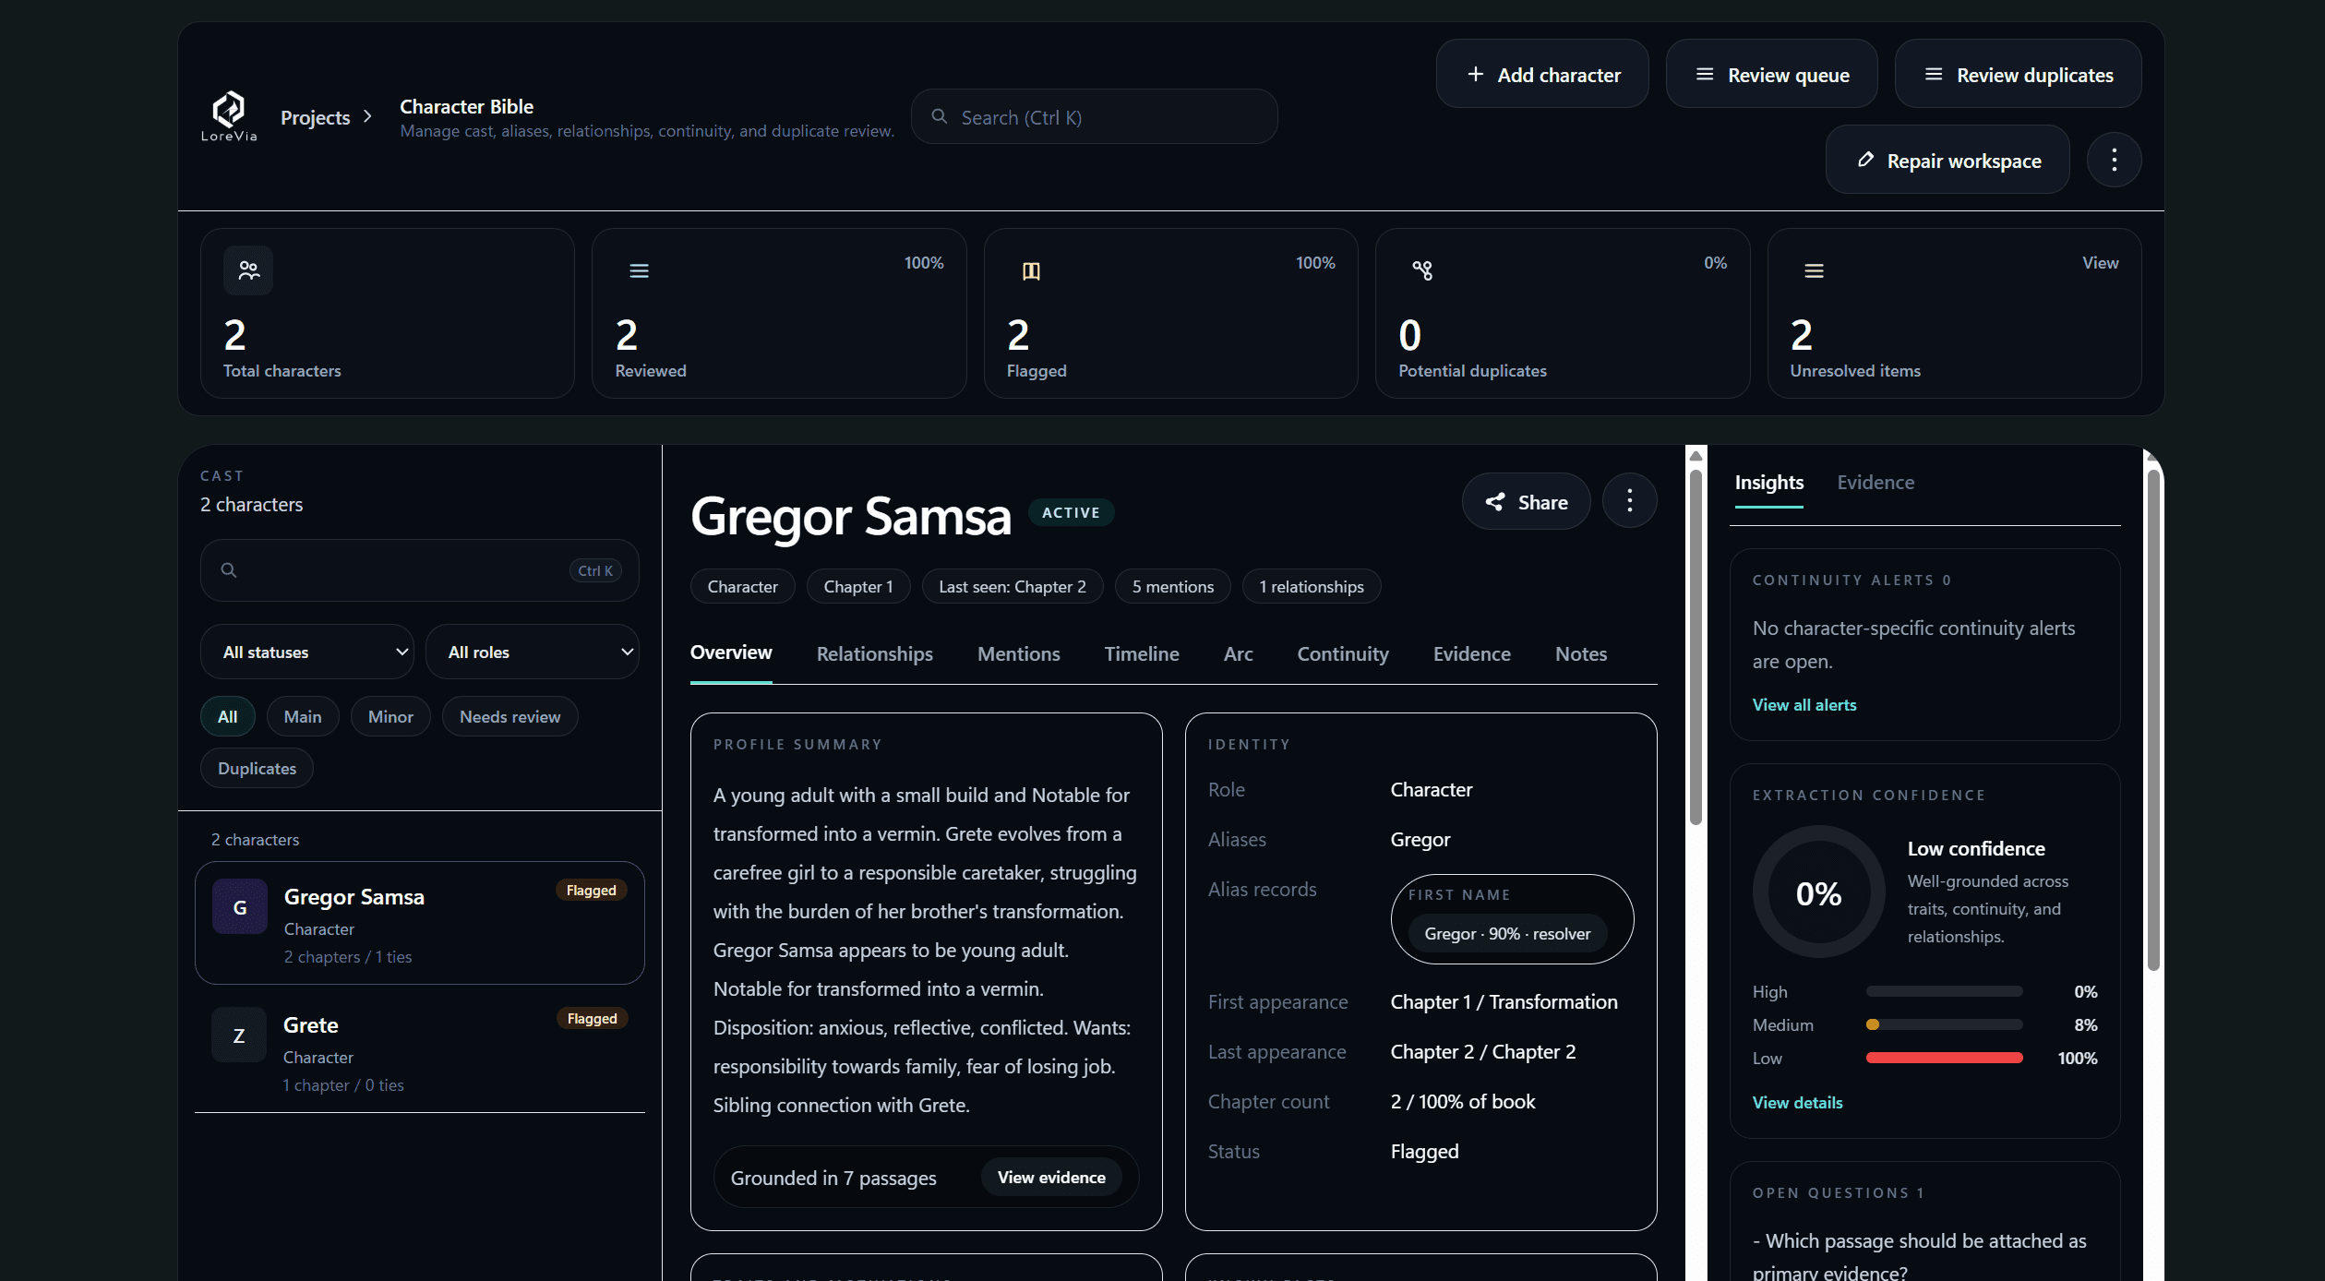Click the merge icon on Potential duplicates card
The width and height of the screenshot is (2325, 1281).
pyautogui.click(x=1422, y=270)
